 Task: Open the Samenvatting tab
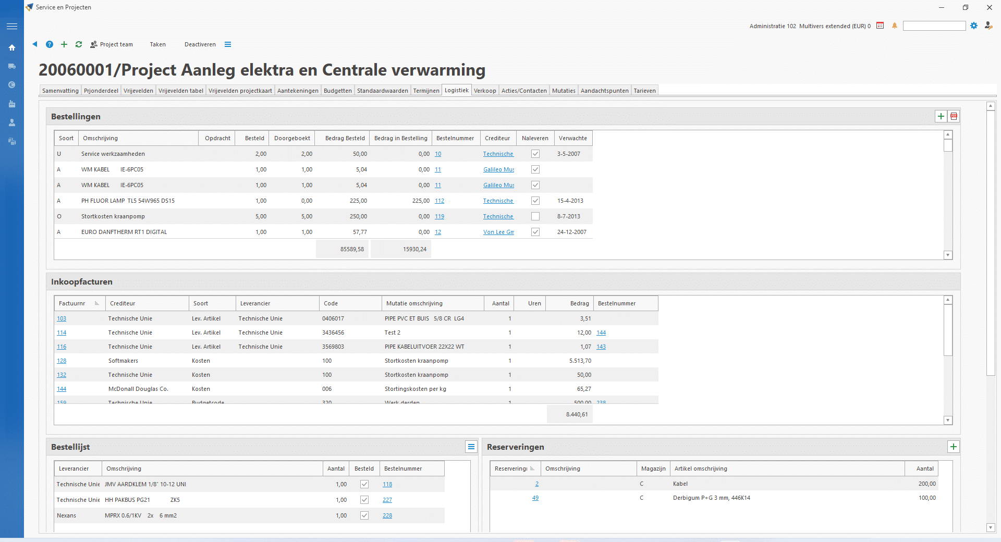[x=60, y=91]
